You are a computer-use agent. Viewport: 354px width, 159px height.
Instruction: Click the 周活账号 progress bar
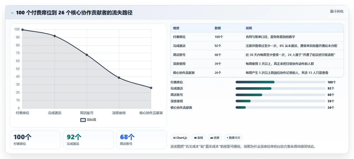click(x=280, y=95)
